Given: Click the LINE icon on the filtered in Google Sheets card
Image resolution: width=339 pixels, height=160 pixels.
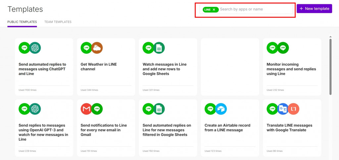Looking at the screenshot, I should (148, 109).
